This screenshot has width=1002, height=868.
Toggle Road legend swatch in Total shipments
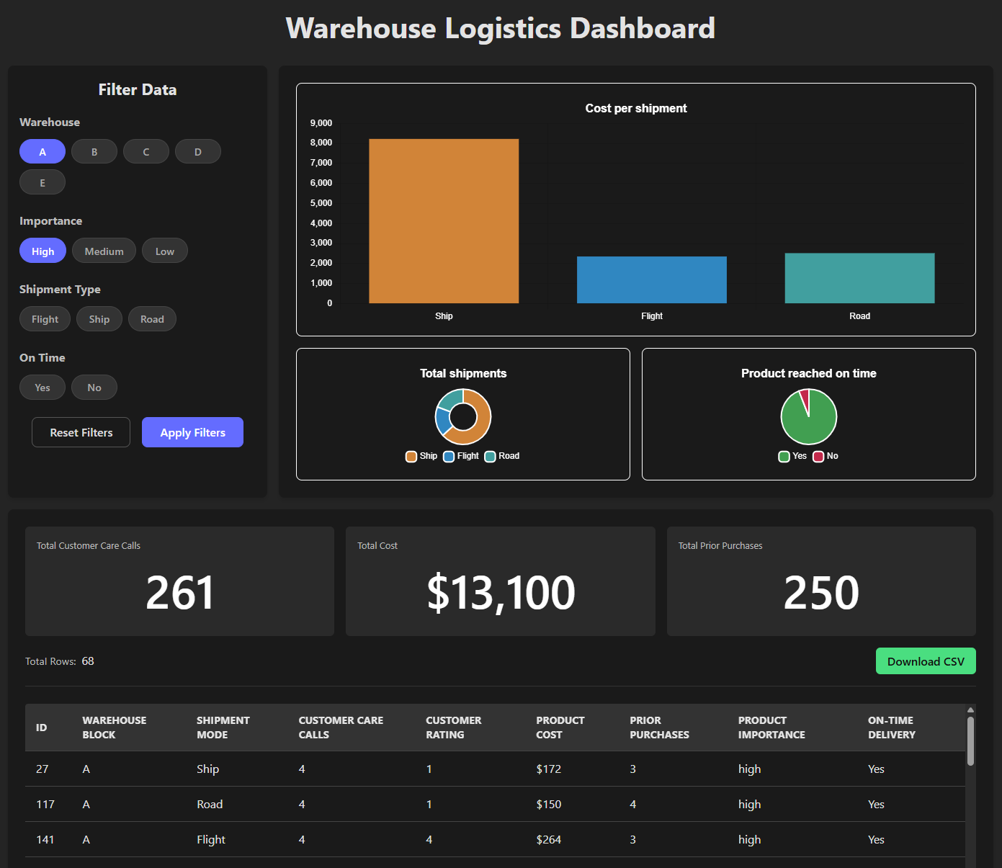(491, 457)
